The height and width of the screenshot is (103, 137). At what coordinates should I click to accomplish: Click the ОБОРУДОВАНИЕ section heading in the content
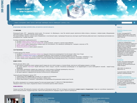tap(18, 50)
